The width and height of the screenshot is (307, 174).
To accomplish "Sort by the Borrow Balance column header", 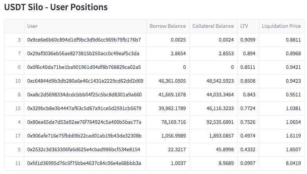I will point(168,26).
